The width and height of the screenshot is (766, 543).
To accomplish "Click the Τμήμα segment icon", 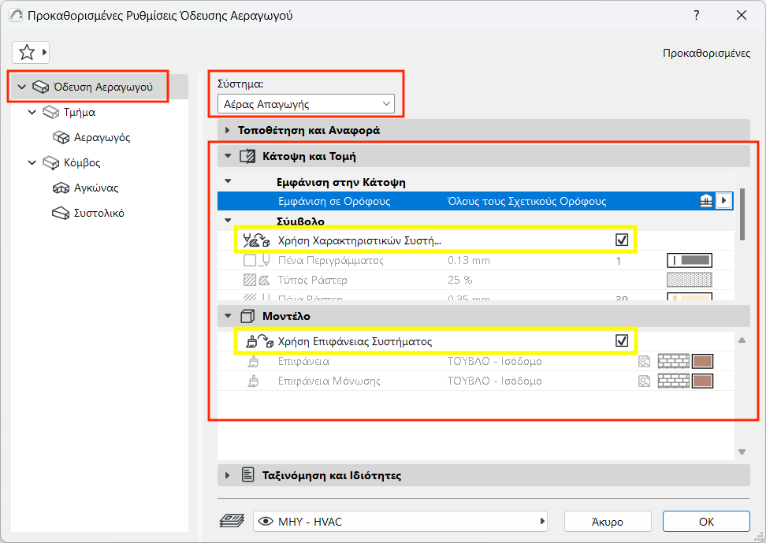I will click(50, 113).
